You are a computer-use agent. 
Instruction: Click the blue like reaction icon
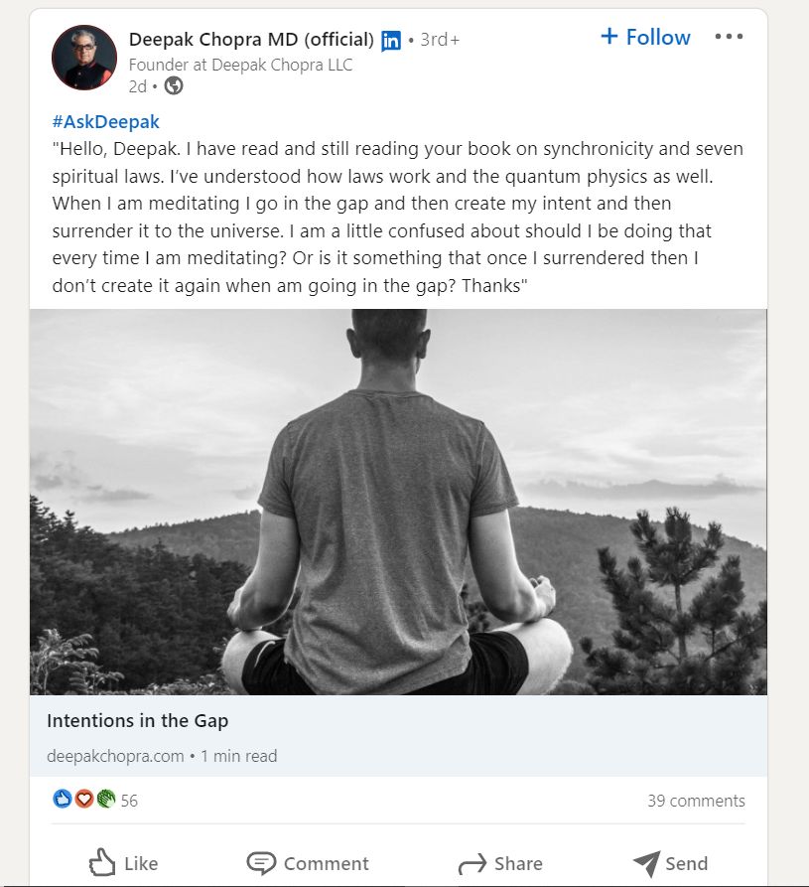(63, 799)
